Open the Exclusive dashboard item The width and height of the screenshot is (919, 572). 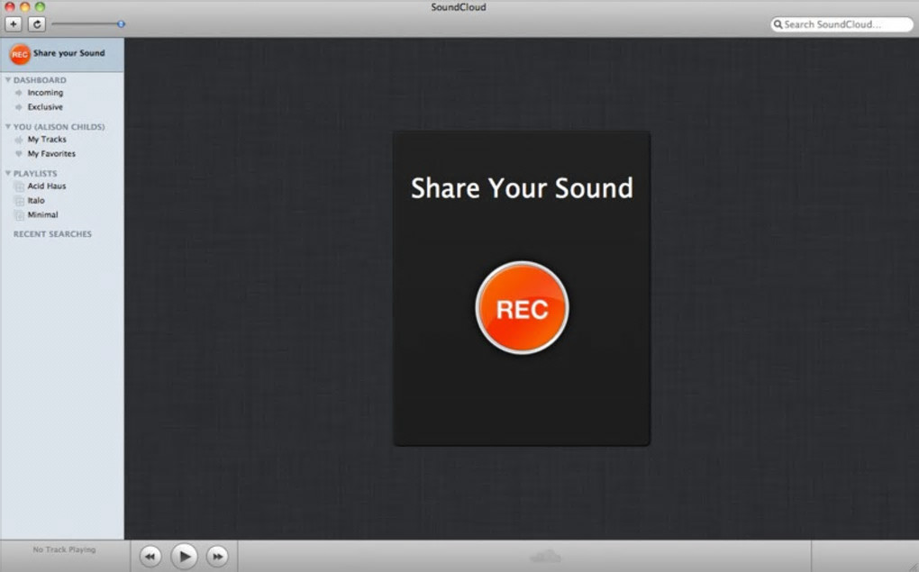(x=45, y=106)
